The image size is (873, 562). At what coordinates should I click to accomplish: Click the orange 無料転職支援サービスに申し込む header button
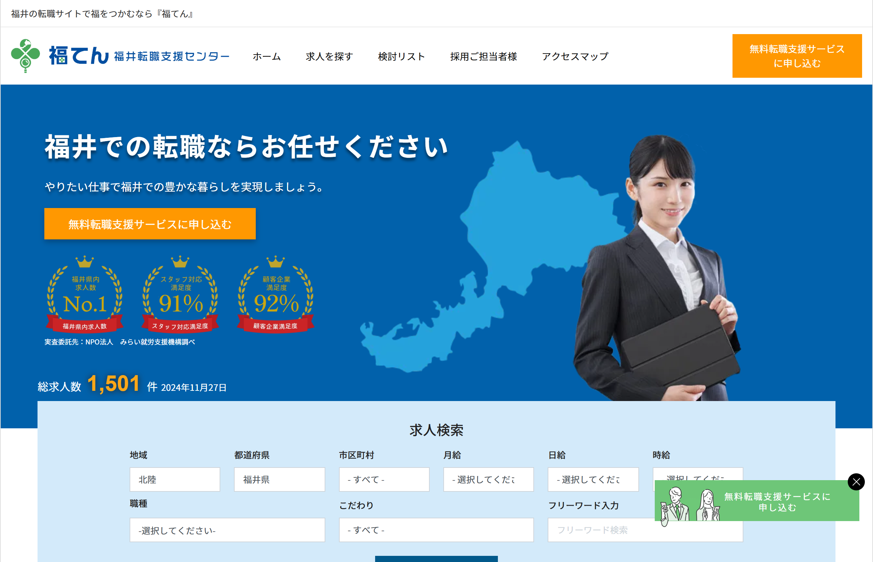[796, 56]
